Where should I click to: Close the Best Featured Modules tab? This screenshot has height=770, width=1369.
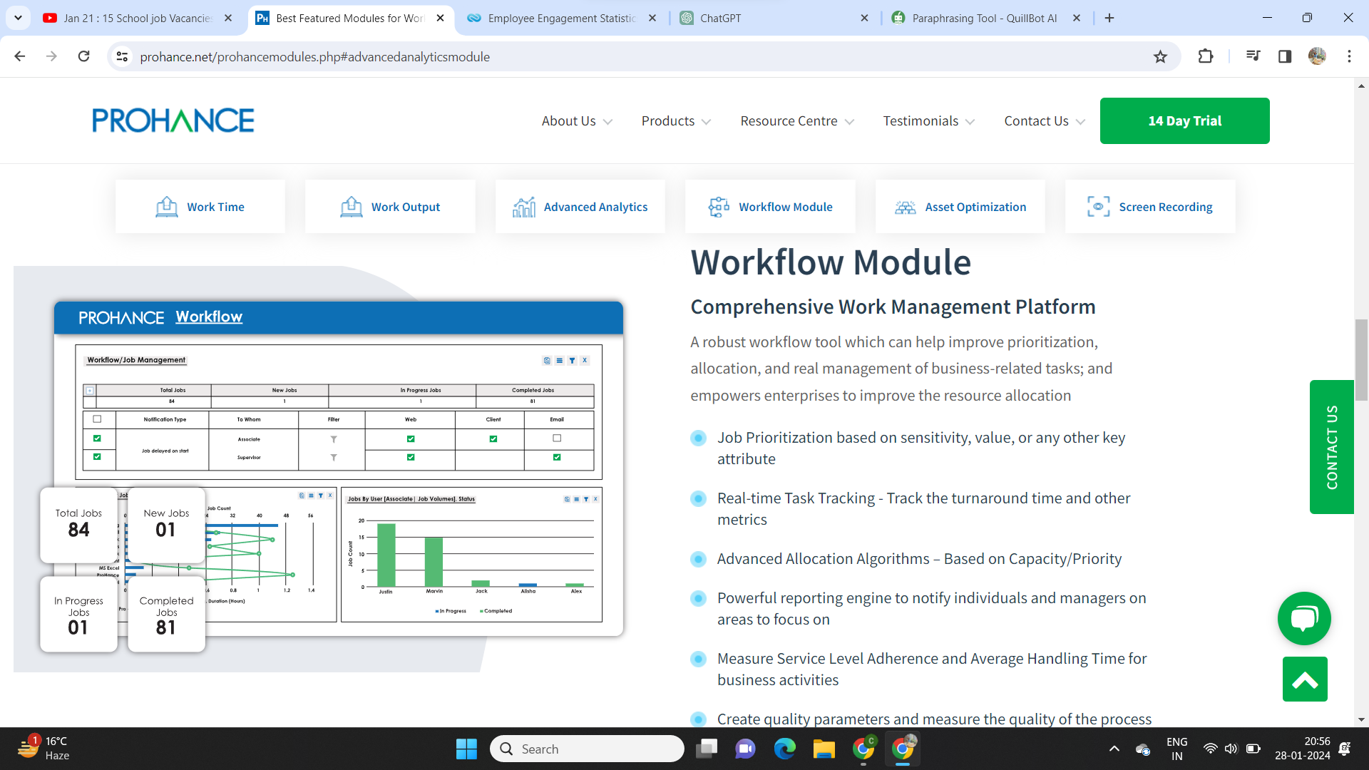click(440, 18)
